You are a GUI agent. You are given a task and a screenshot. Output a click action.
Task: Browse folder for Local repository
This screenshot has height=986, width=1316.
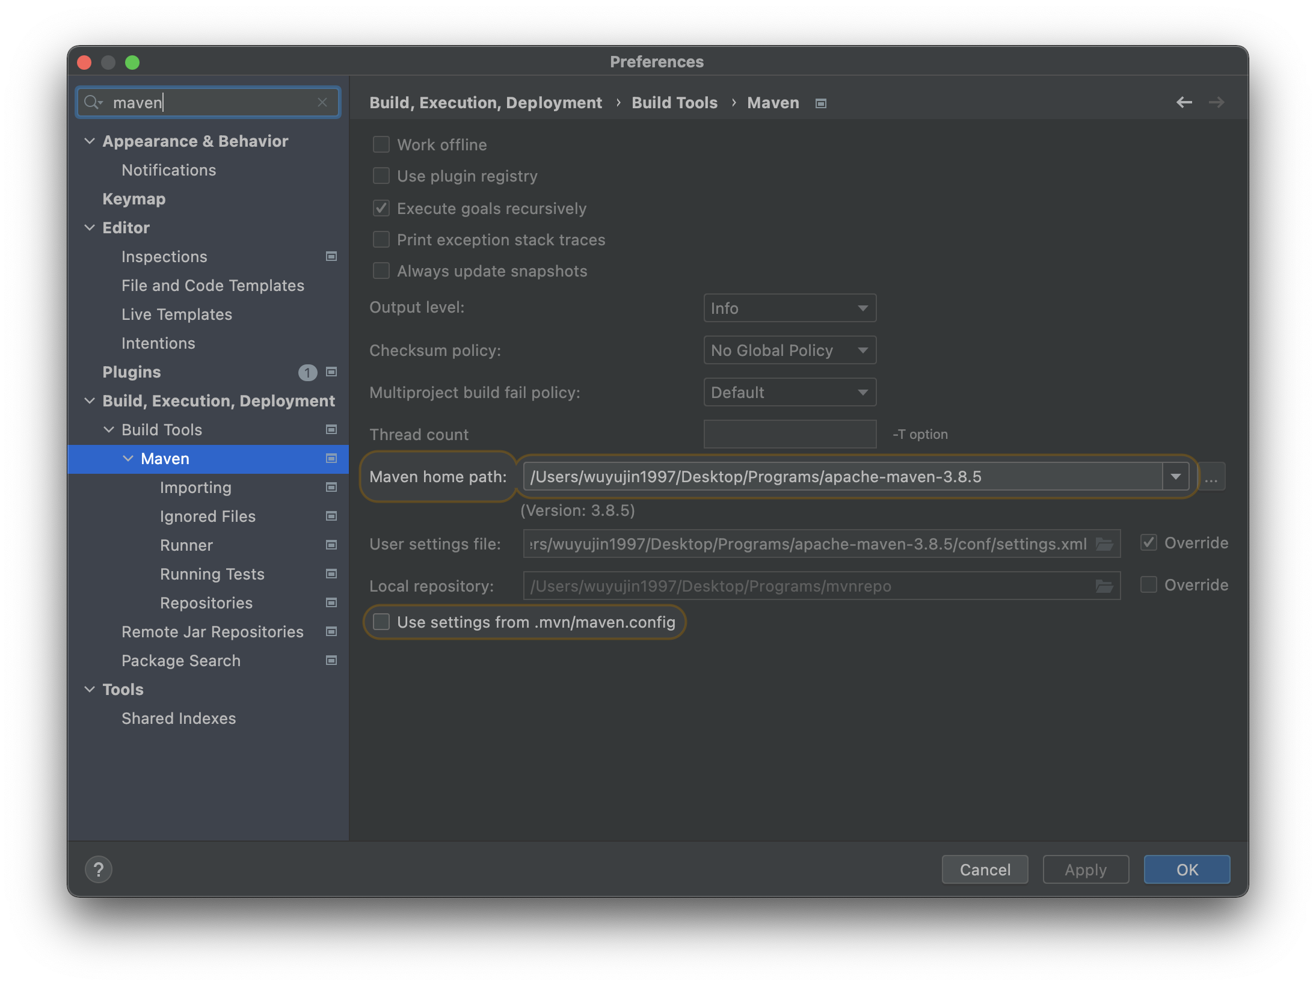(x=1104, y=586)
